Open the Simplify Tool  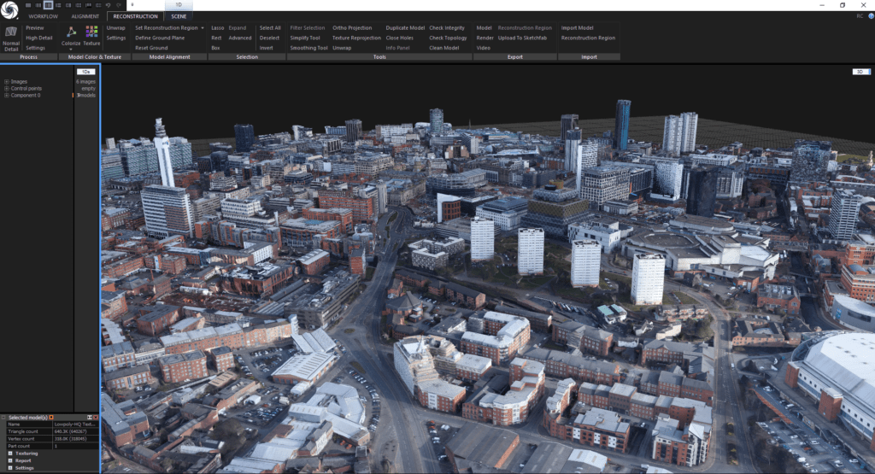click(x=305, y=38)
